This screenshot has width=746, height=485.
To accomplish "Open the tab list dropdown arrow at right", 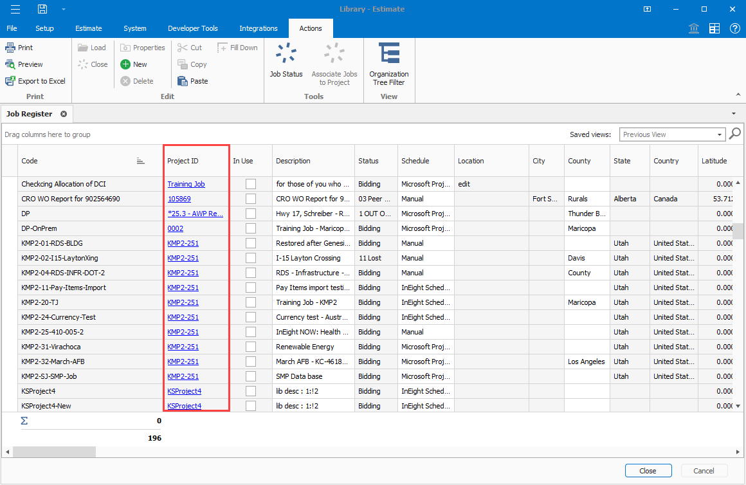I will (x=734, y=113).
